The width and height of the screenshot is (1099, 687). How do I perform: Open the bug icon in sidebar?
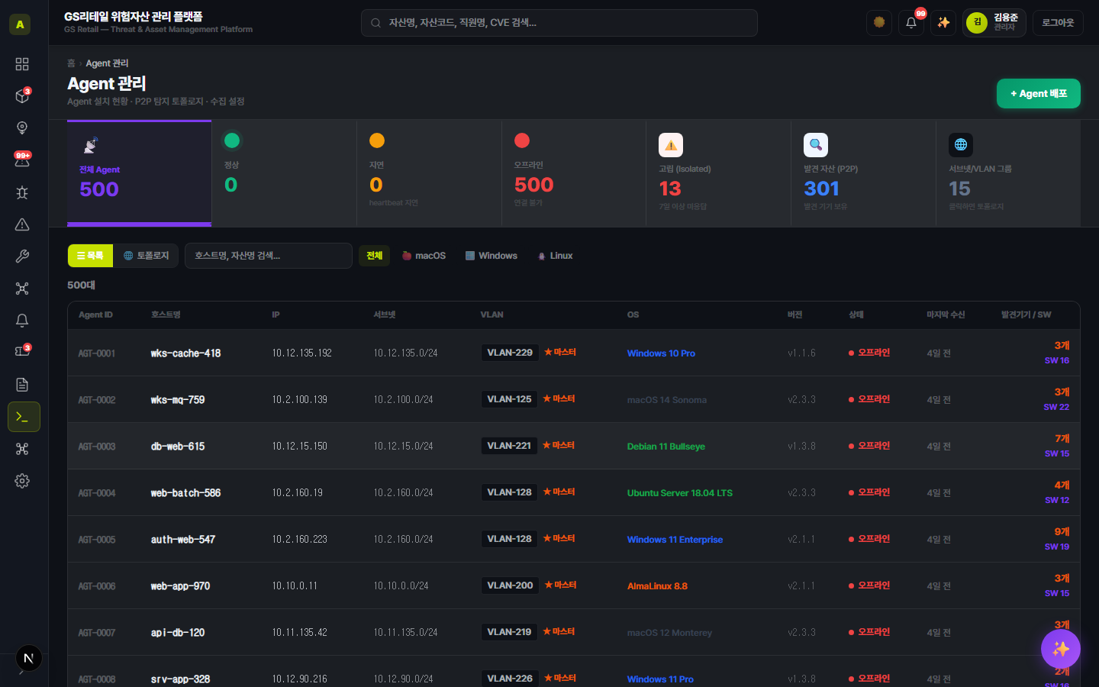click(x=22, y=192)
